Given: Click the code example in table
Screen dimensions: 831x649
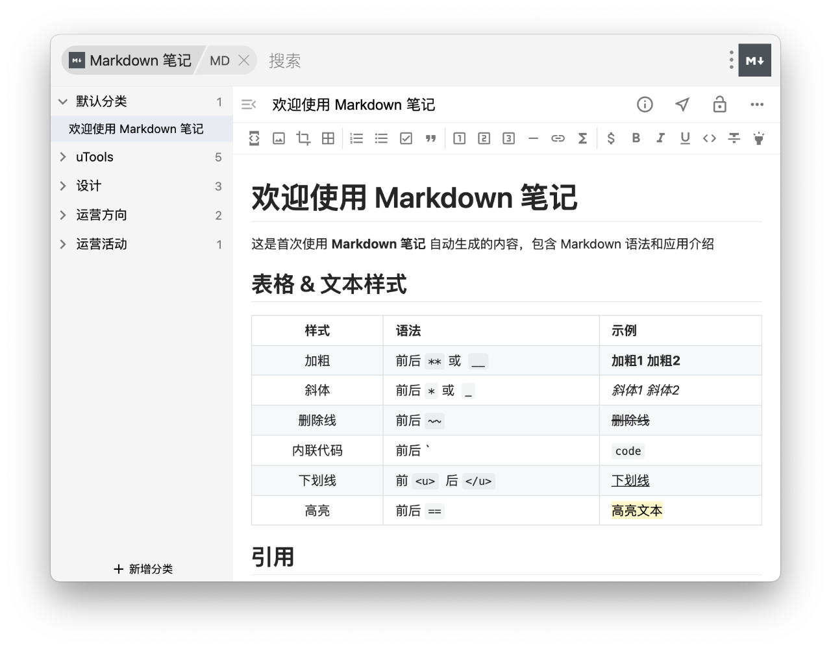Looking at the screenshot, I should 628,451.
